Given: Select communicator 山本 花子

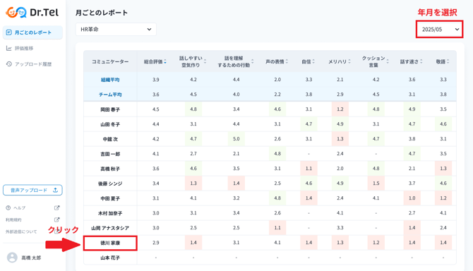Looking at the screenshot, I should (110, 258).
